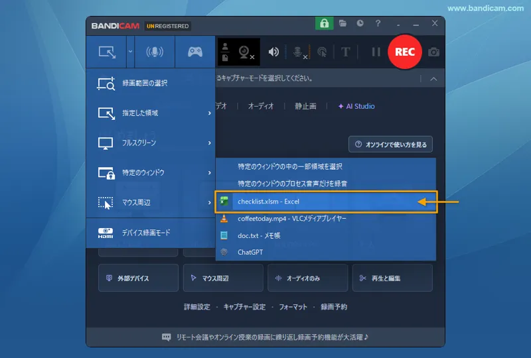Expand arrow next to 特定のウィンドウ
Image resolution: width=531 pixels, height=358 pixels.
(x=210, y=172)
